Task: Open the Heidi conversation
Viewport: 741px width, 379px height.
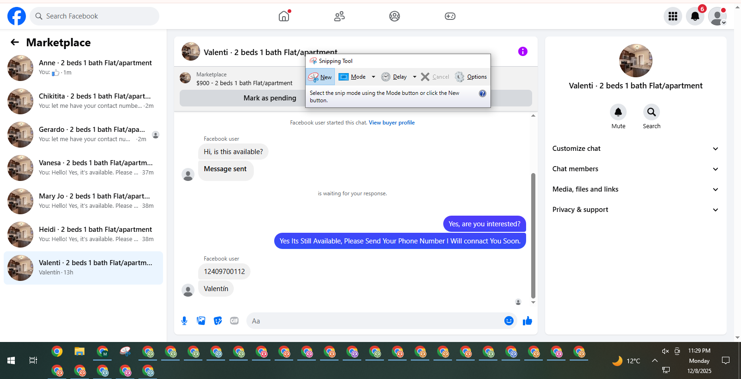Action: coord(83,235)
